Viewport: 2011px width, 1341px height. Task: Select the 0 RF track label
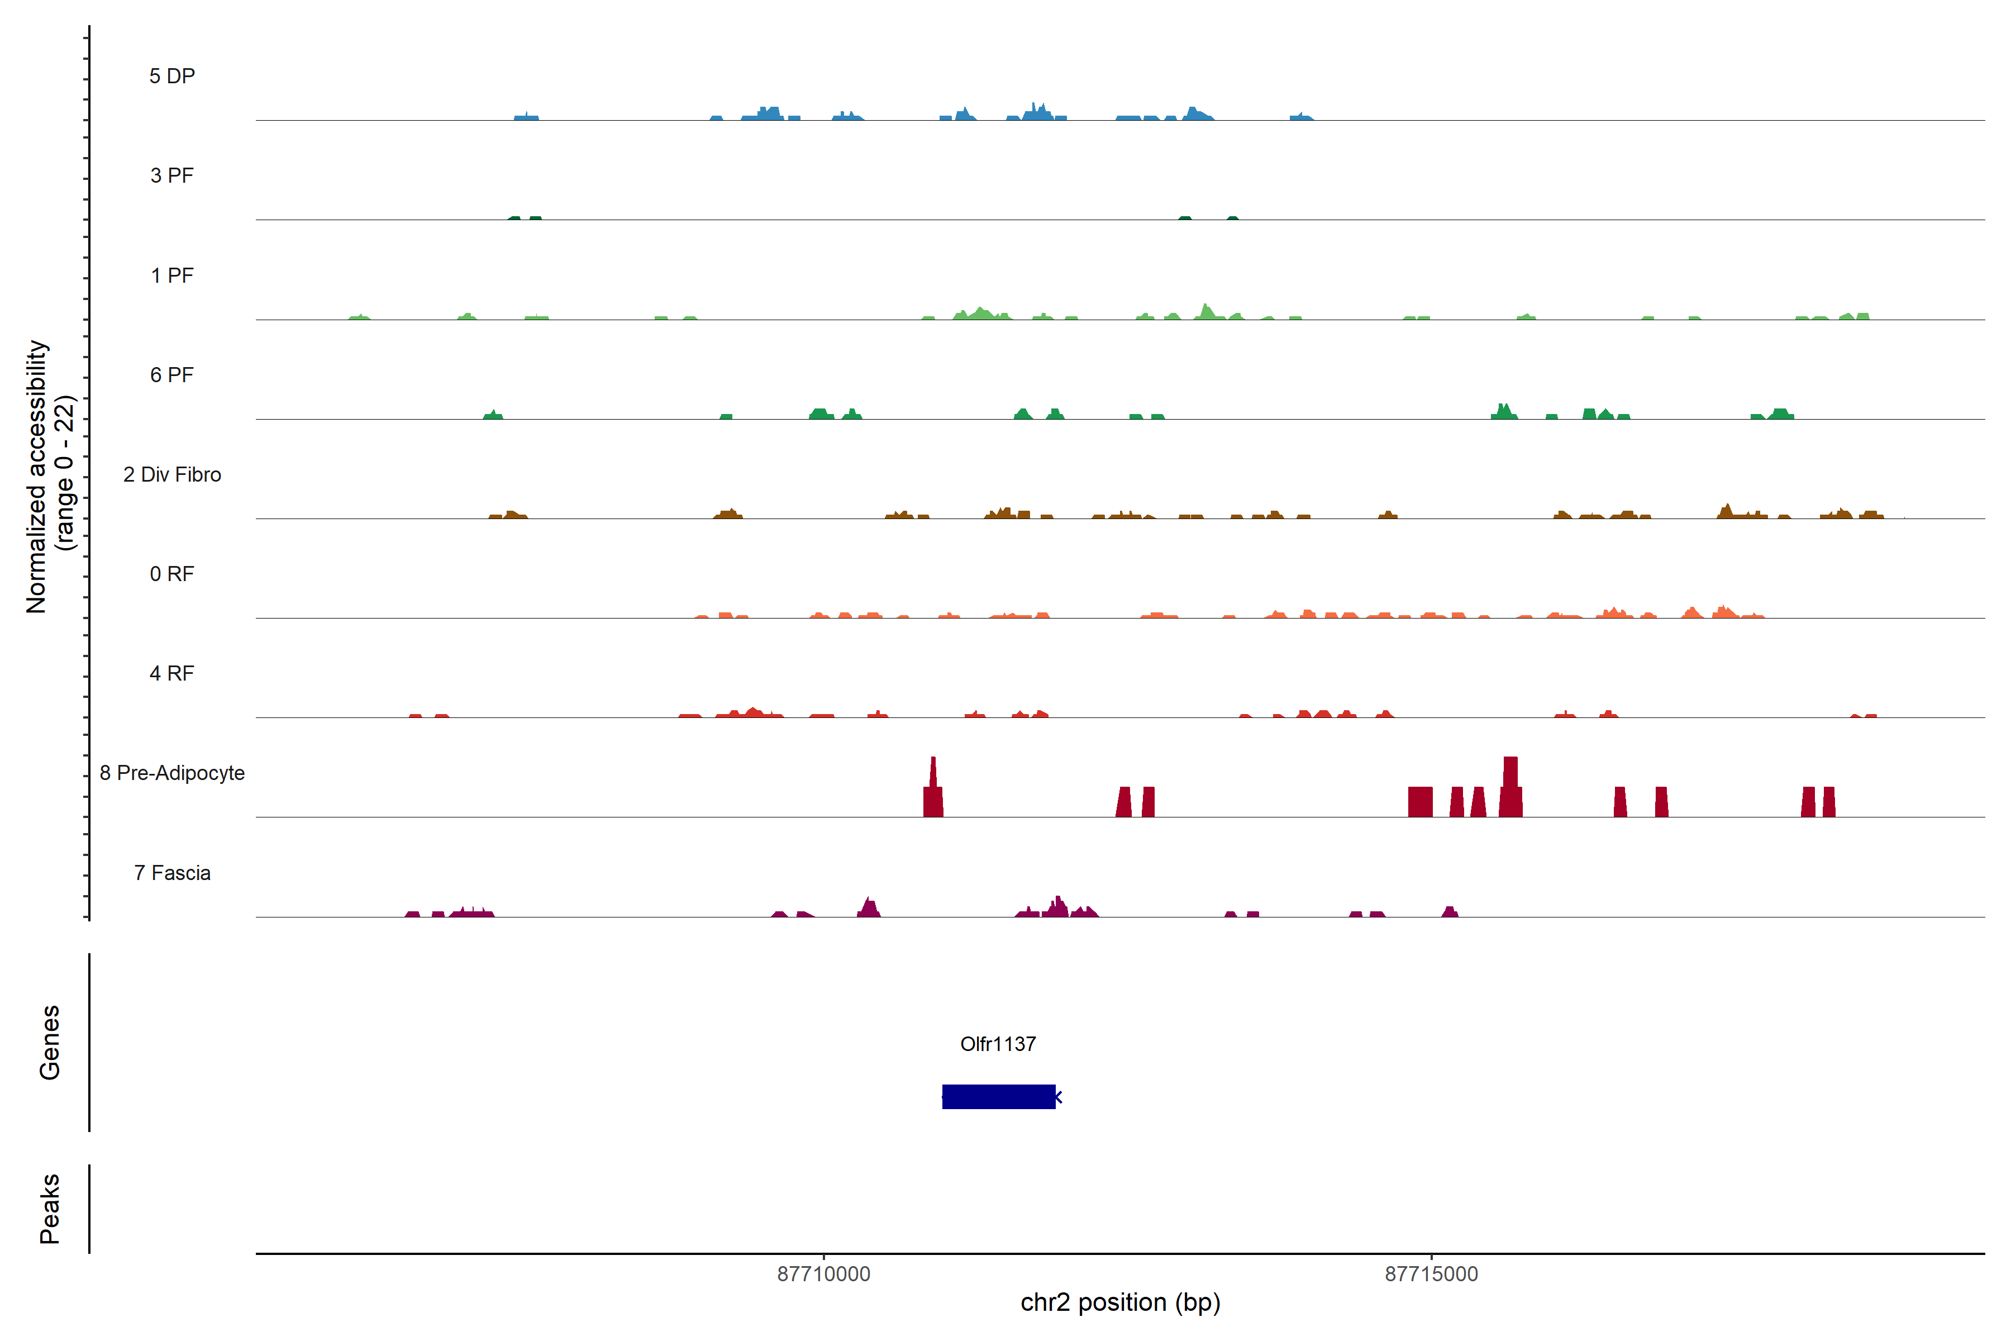(x=172, y=574)
